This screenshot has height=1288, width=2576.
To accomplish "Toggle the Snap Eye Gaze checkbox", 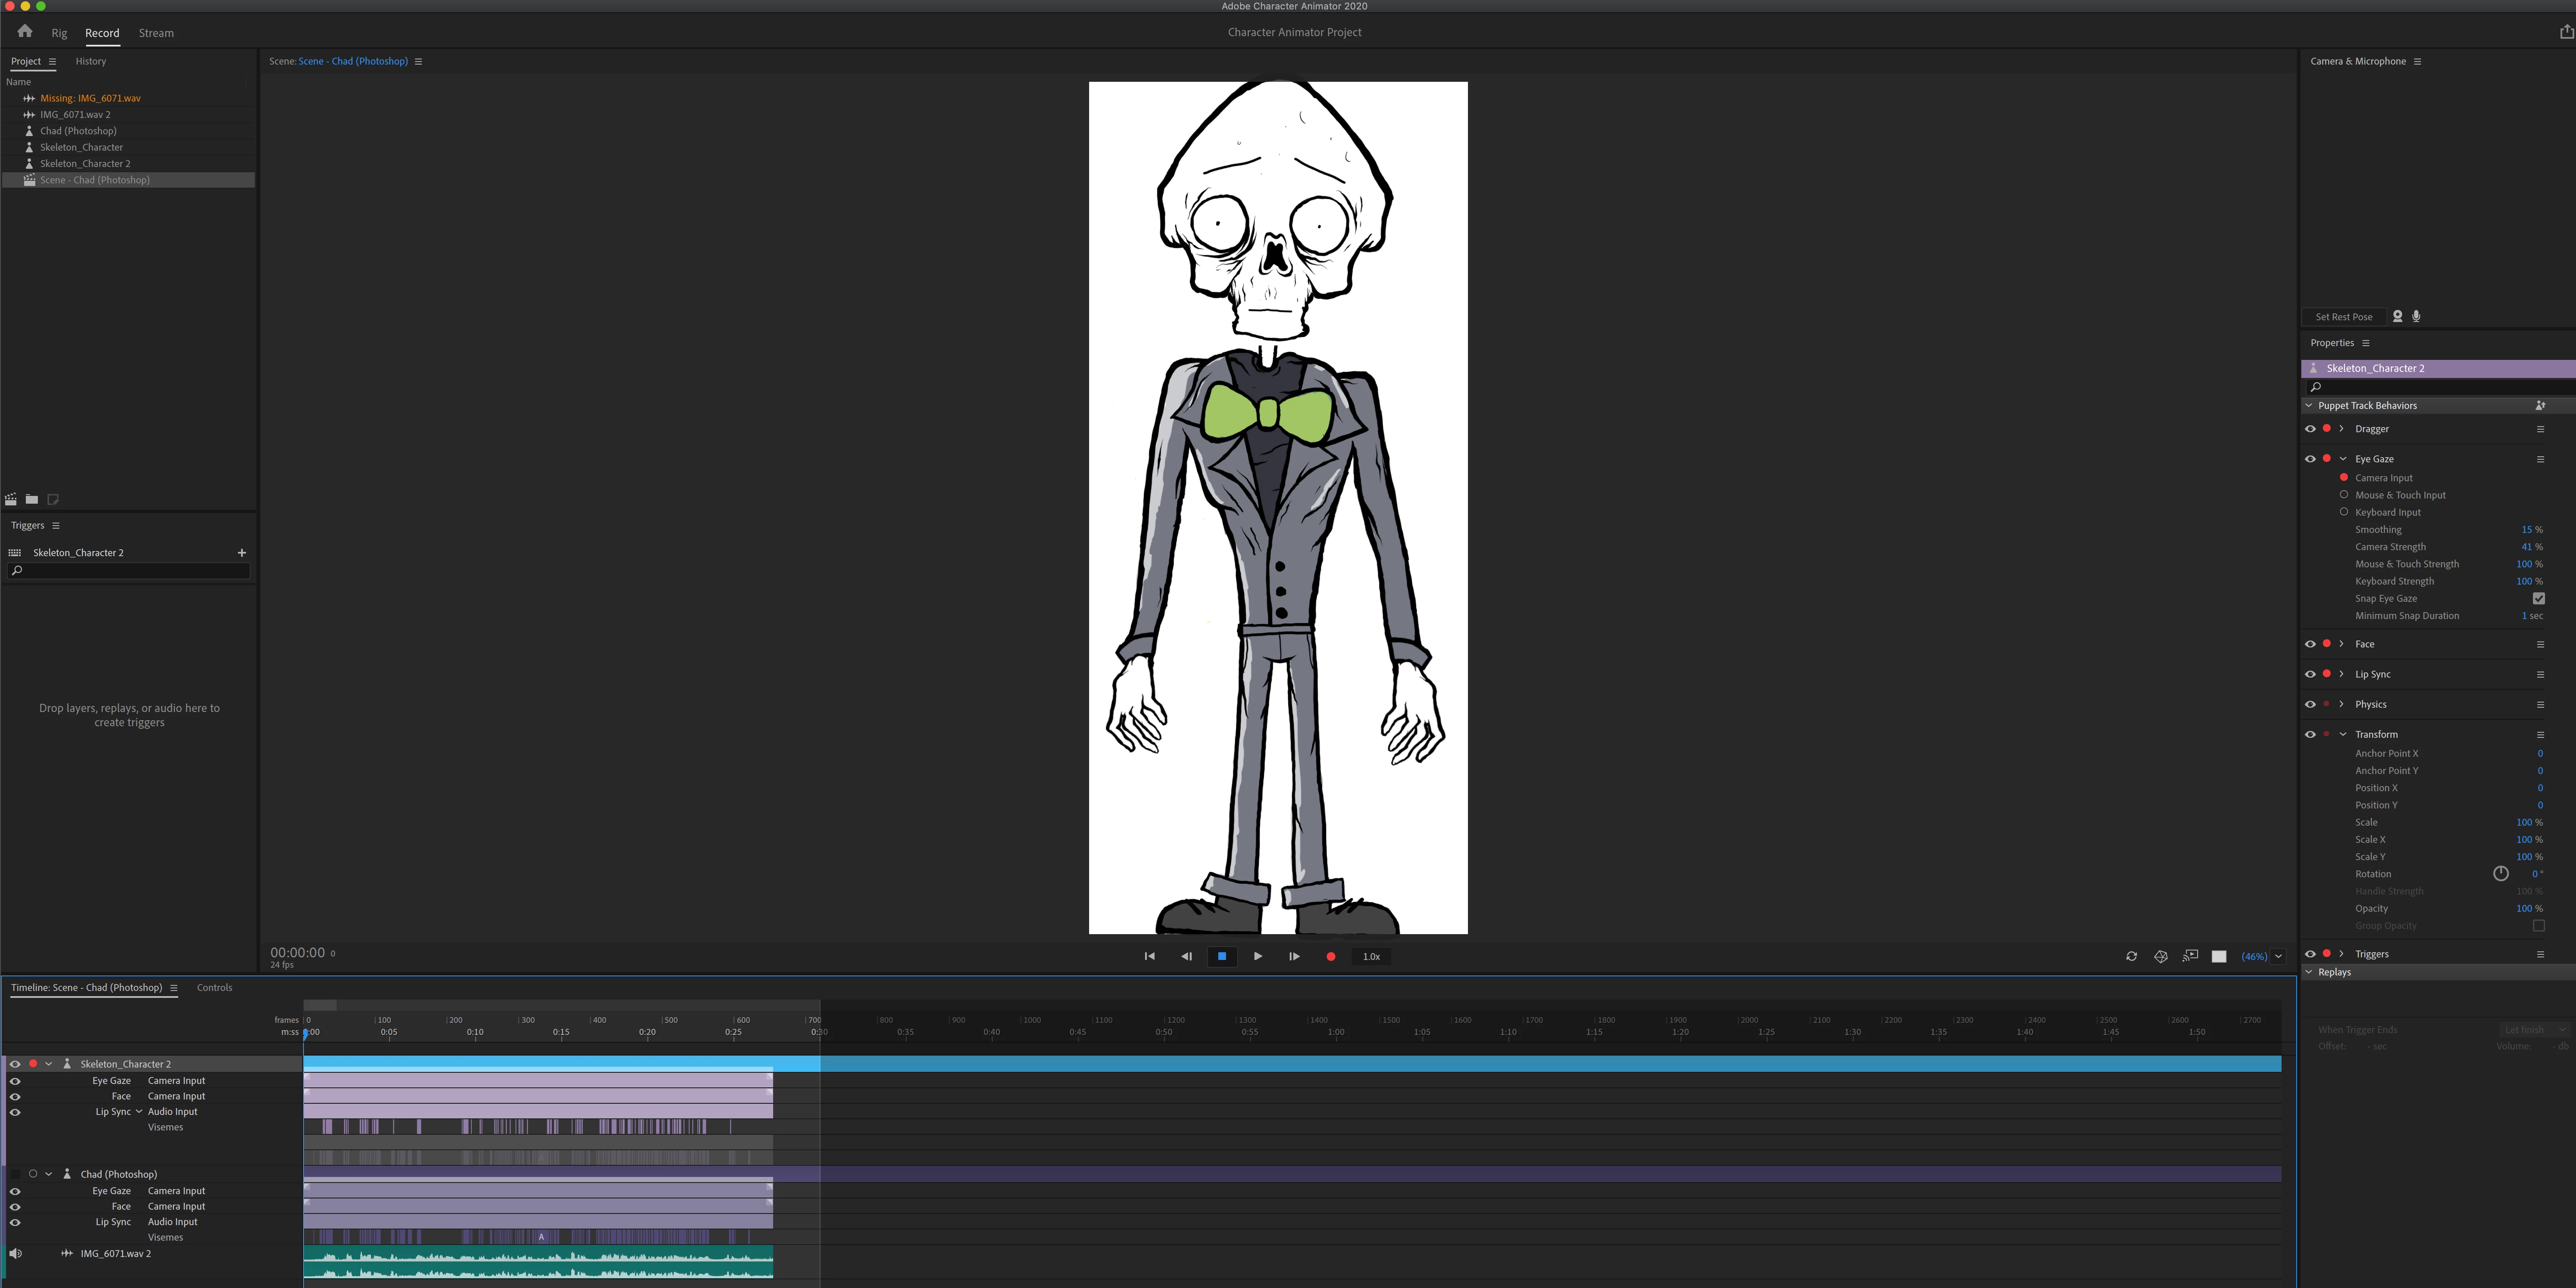I will click(2538, 598).
